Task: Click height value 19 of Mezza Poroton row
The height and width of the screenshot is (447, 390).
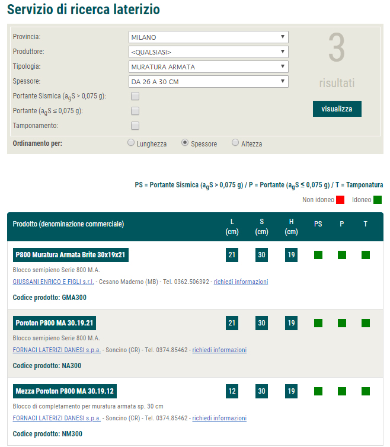Action: point(292,391)
